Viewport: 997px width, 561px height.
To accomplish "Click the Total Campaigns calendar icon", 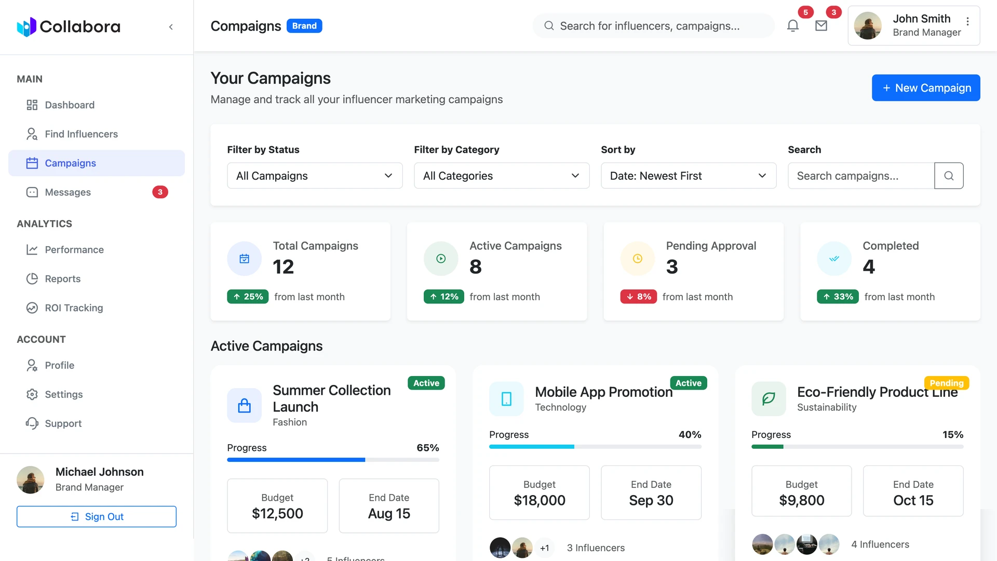I will [244, 259].
